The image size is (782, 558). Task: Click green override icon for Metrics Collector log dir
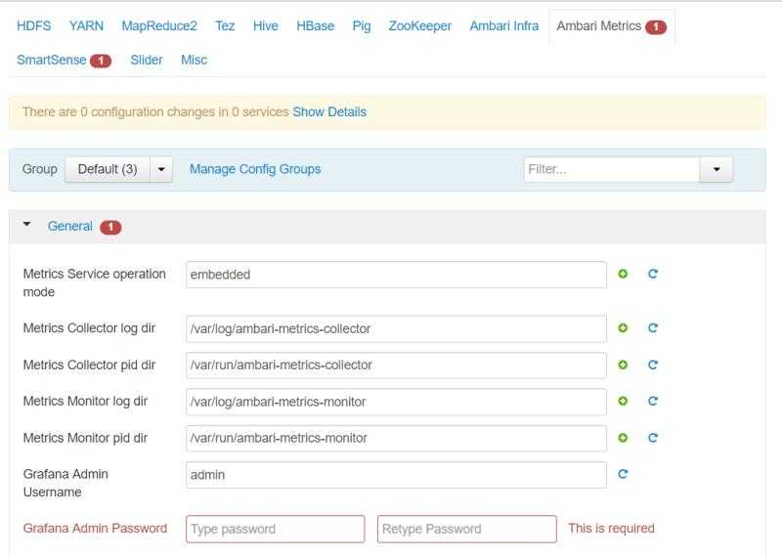point(623,327)
